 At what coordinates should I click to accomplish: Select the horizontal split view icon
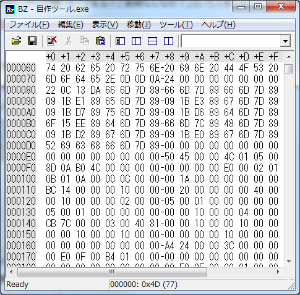(x=152, y=41)
